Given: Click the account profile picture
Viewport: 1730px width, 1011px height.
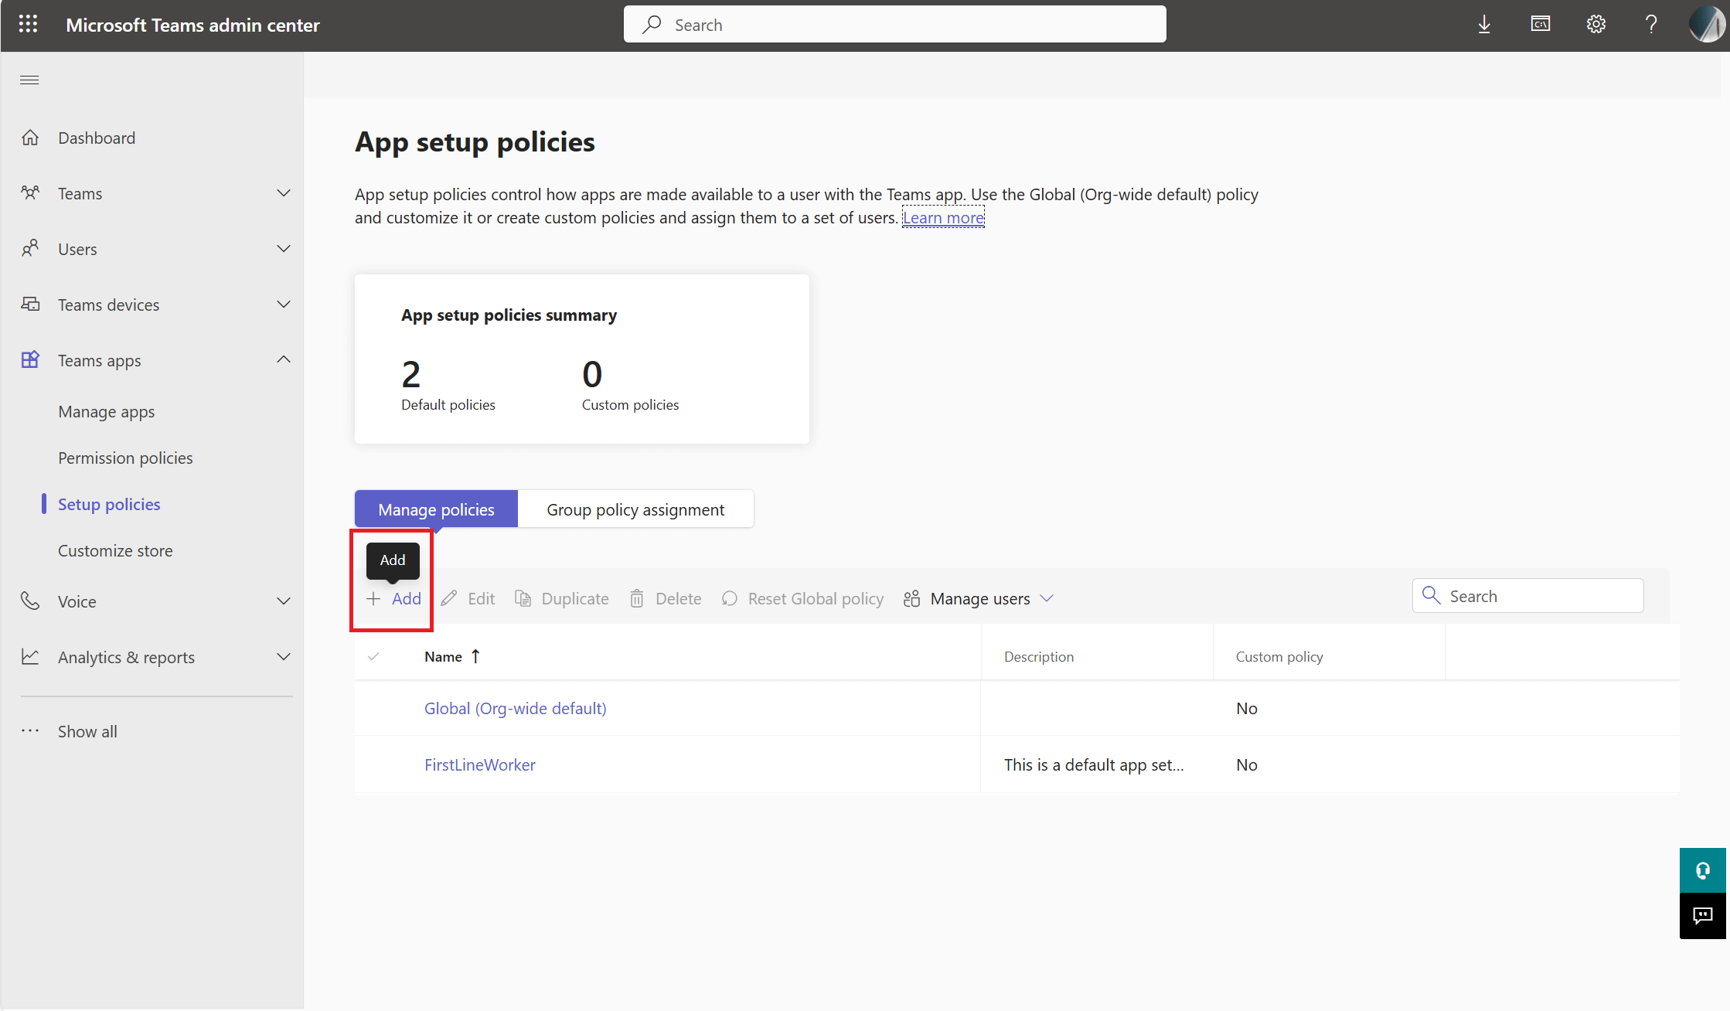Looking at the screenshot, I should click(1707, 25).
